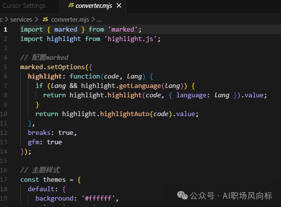Click 'language' property on line 8

point(192,95)
